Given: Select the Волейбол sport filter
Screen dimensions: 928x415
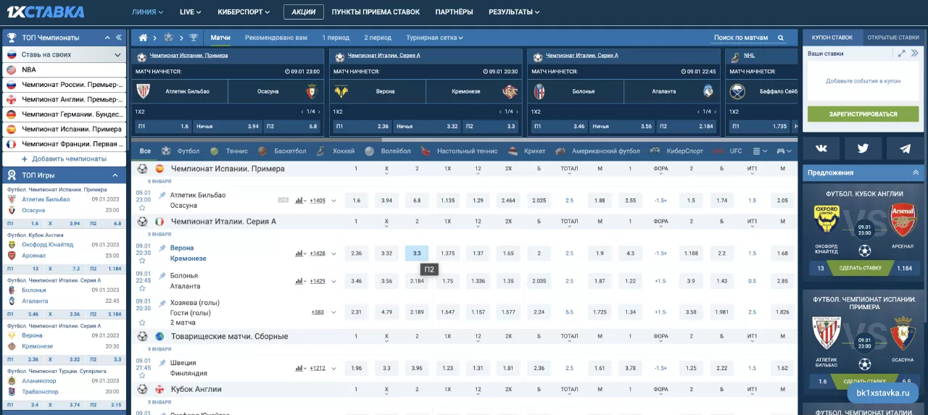Looking at the screenshot, I should coord(388,151).
